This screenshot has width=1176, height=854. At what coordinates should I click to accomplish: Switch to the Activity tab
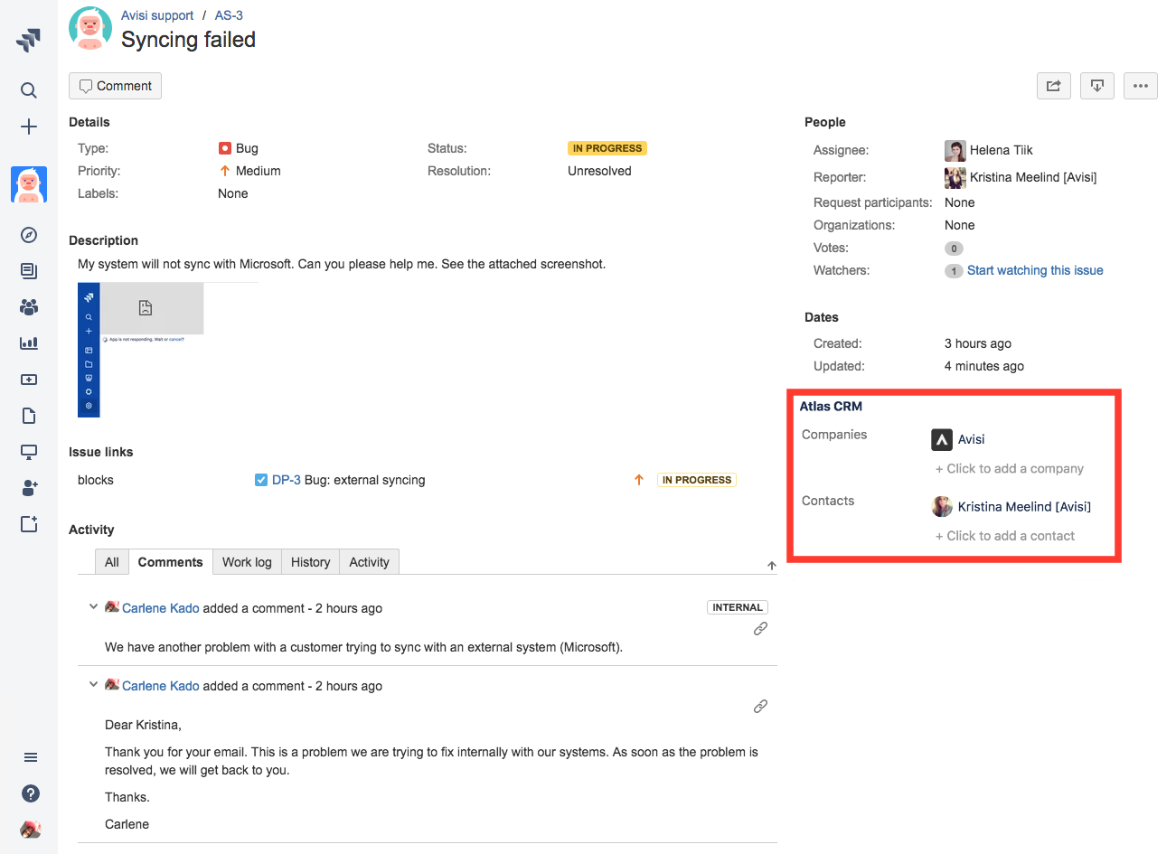pos(370,562)
